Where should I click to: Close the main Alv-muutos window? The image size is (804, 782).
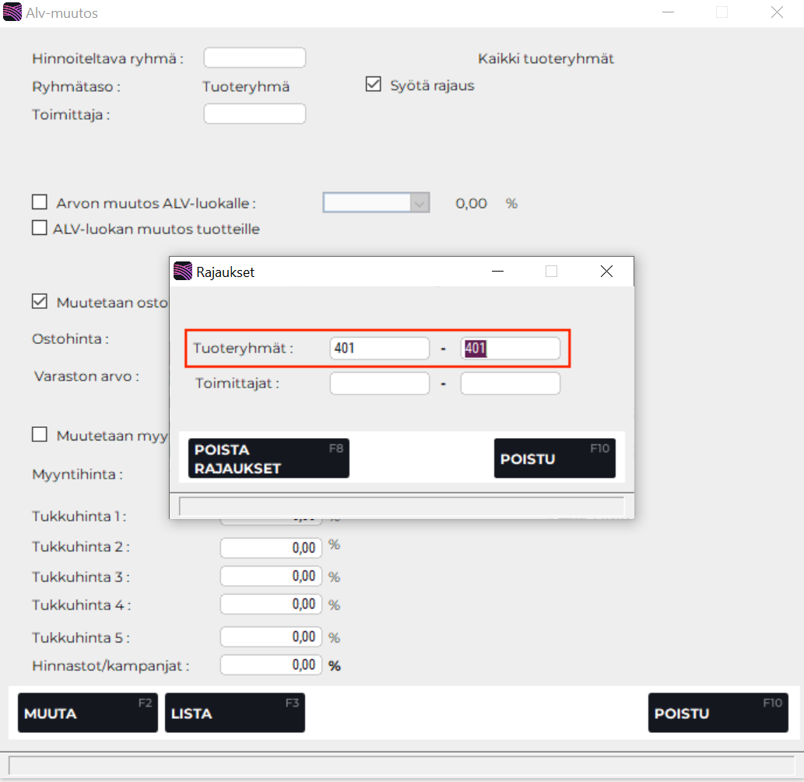[776, 12]
